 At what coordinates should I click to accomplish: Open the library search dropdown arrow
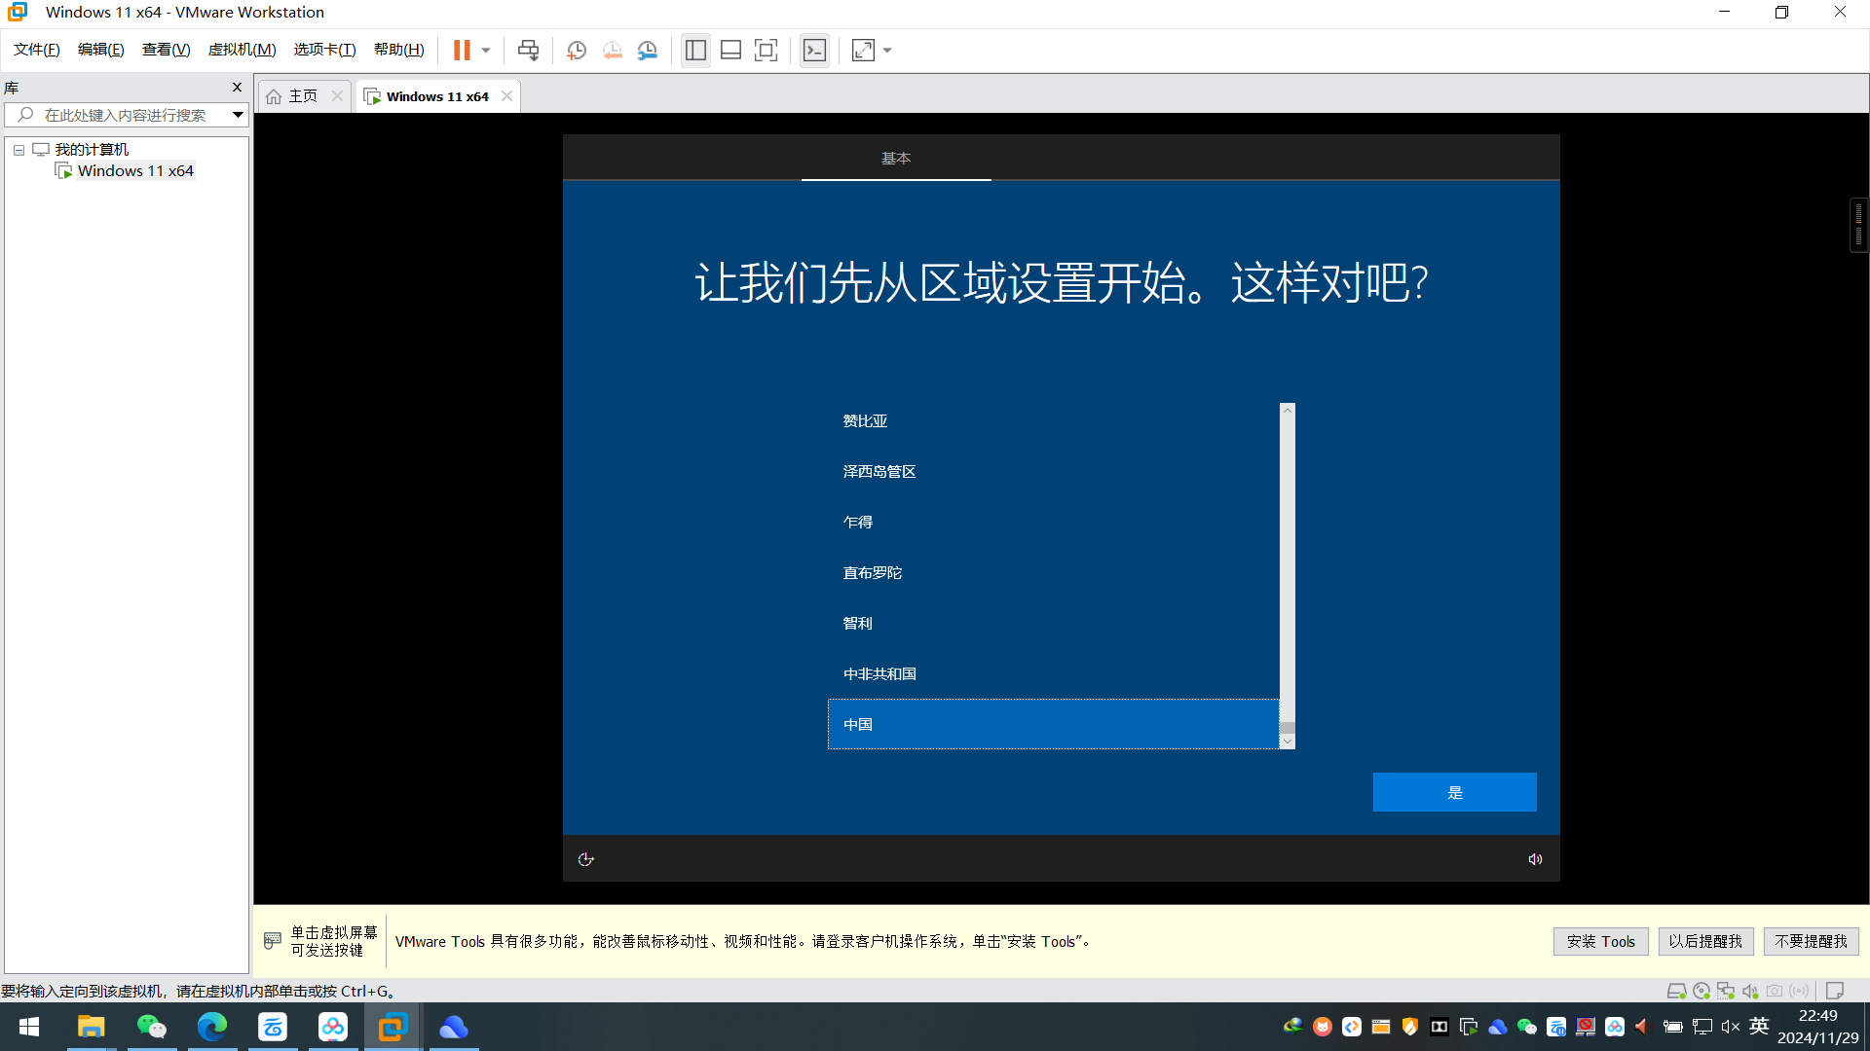(238, 115)
